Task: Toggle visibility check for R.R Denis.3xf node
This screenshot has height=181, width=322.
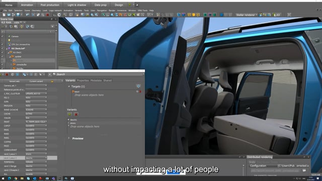Action: [2, 48]
